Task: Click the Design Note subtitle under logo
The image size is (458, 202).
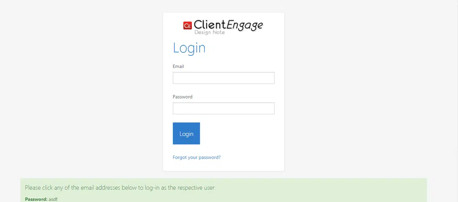Action: point(210,32)
